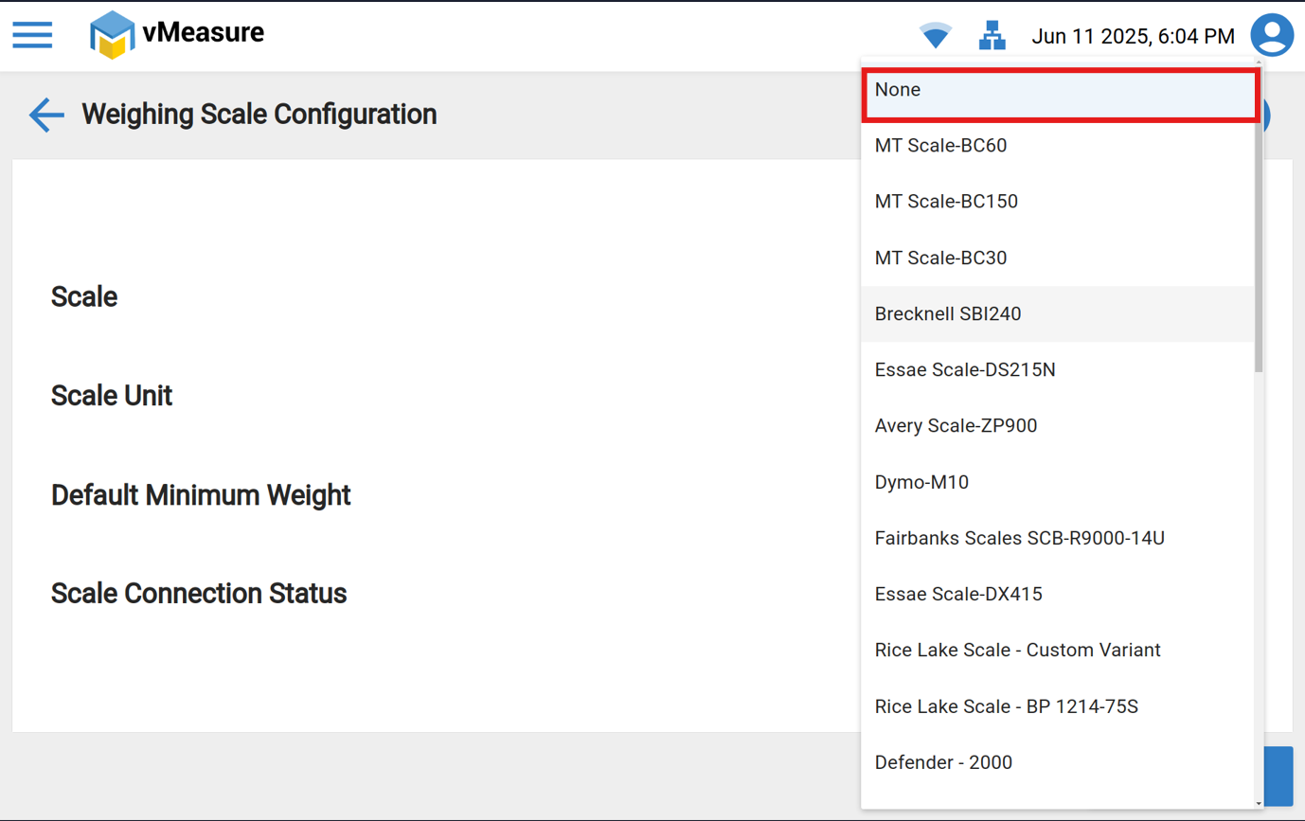This screenshot has width=1305, height=821.
Task: Select Brecknell SBI240 scale
Action: click(x=1057, y=313)
